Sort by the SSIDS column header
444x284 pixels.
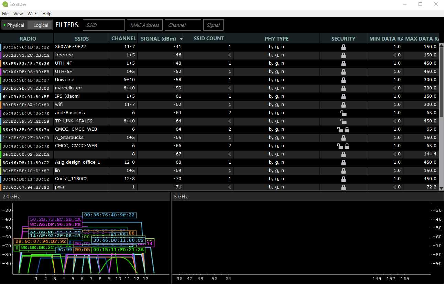coord(82,39)
